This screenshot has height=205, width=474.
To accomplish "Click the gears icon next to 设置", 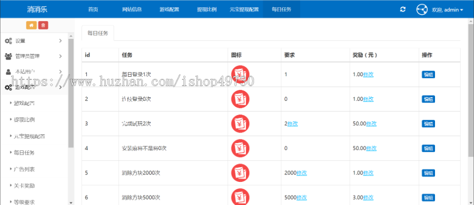I will (x=8, y=41).
